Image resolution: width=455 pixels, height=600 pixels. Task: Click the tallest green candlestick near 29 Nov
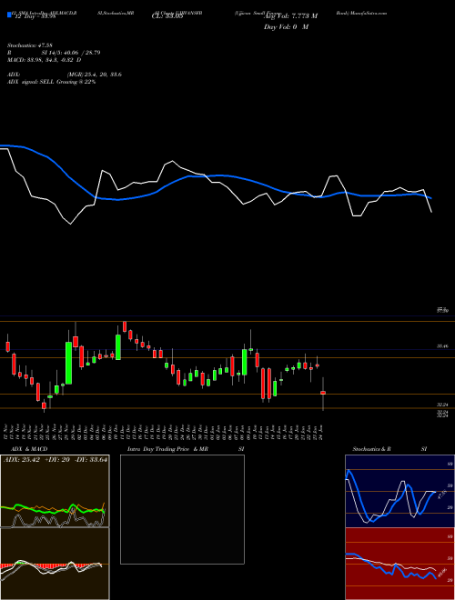[68, 363]
